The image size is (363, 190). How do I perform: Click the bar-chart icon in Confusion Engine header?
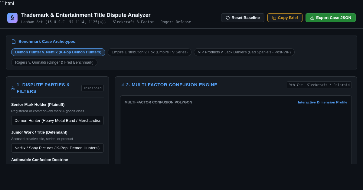click(122, 85)
